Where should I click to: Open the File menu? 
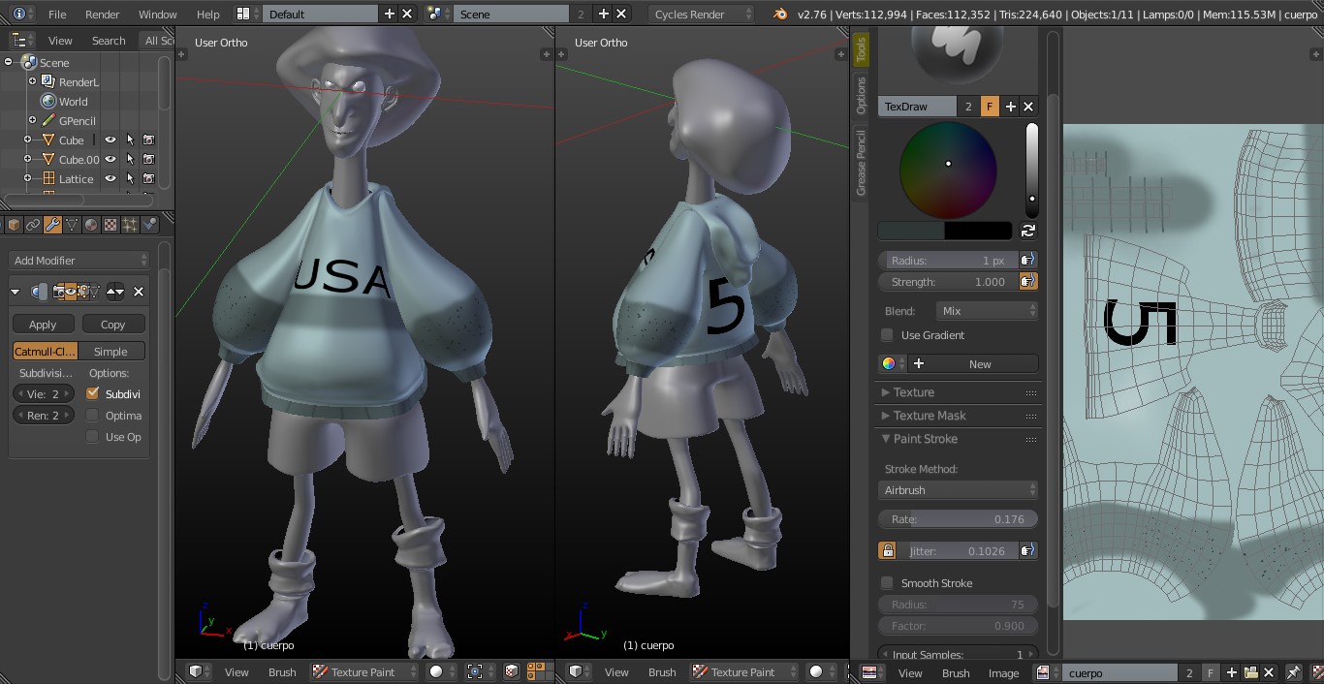pos(57,15)
